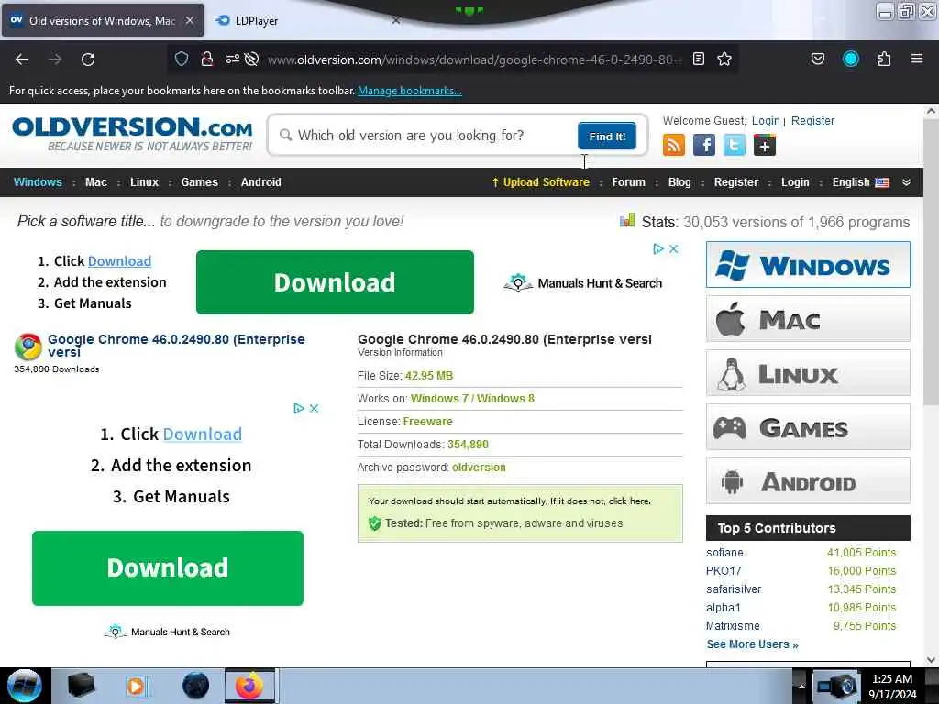Click the AdChoices icon on top ad
The image size is (939, 704).
coord(658,248)
